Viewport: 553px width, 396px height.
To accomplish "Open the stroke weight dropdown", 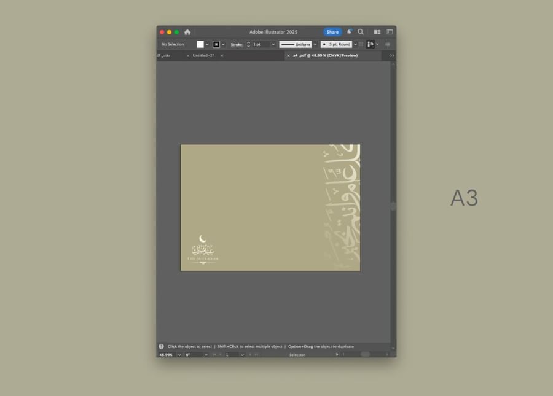I will click(273, 44).
